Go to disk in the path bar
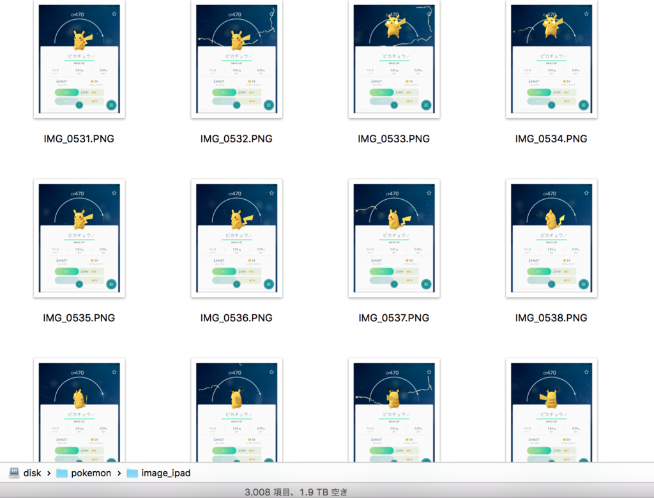 coord(32,473)
